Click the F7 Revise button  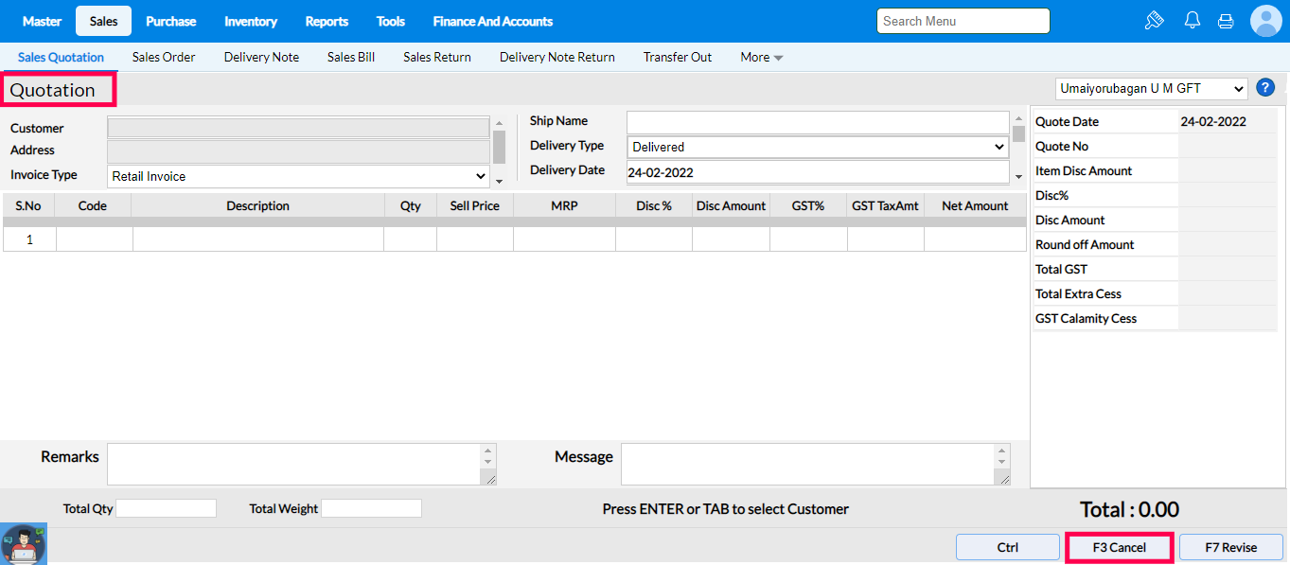[1230, 547]
